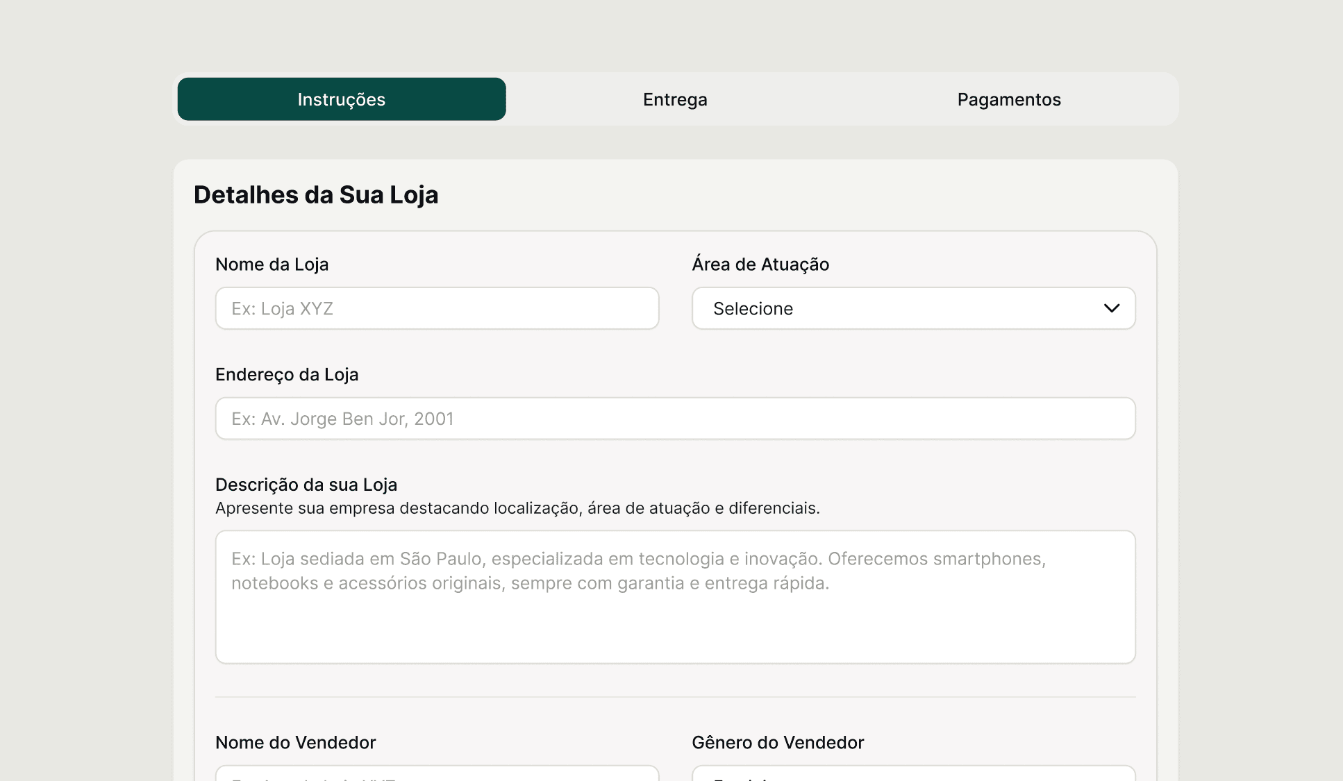The height and width of the screenshot is (781, 1343).
Task: Click the Detalhes da Sua Loja heading
Action: pos(316,195)
